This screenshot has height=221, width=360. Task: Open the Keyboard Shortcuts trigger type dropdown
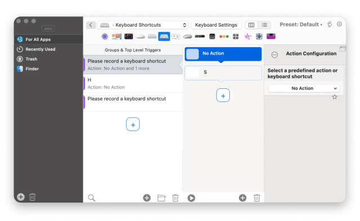click(x=143, y=25)
